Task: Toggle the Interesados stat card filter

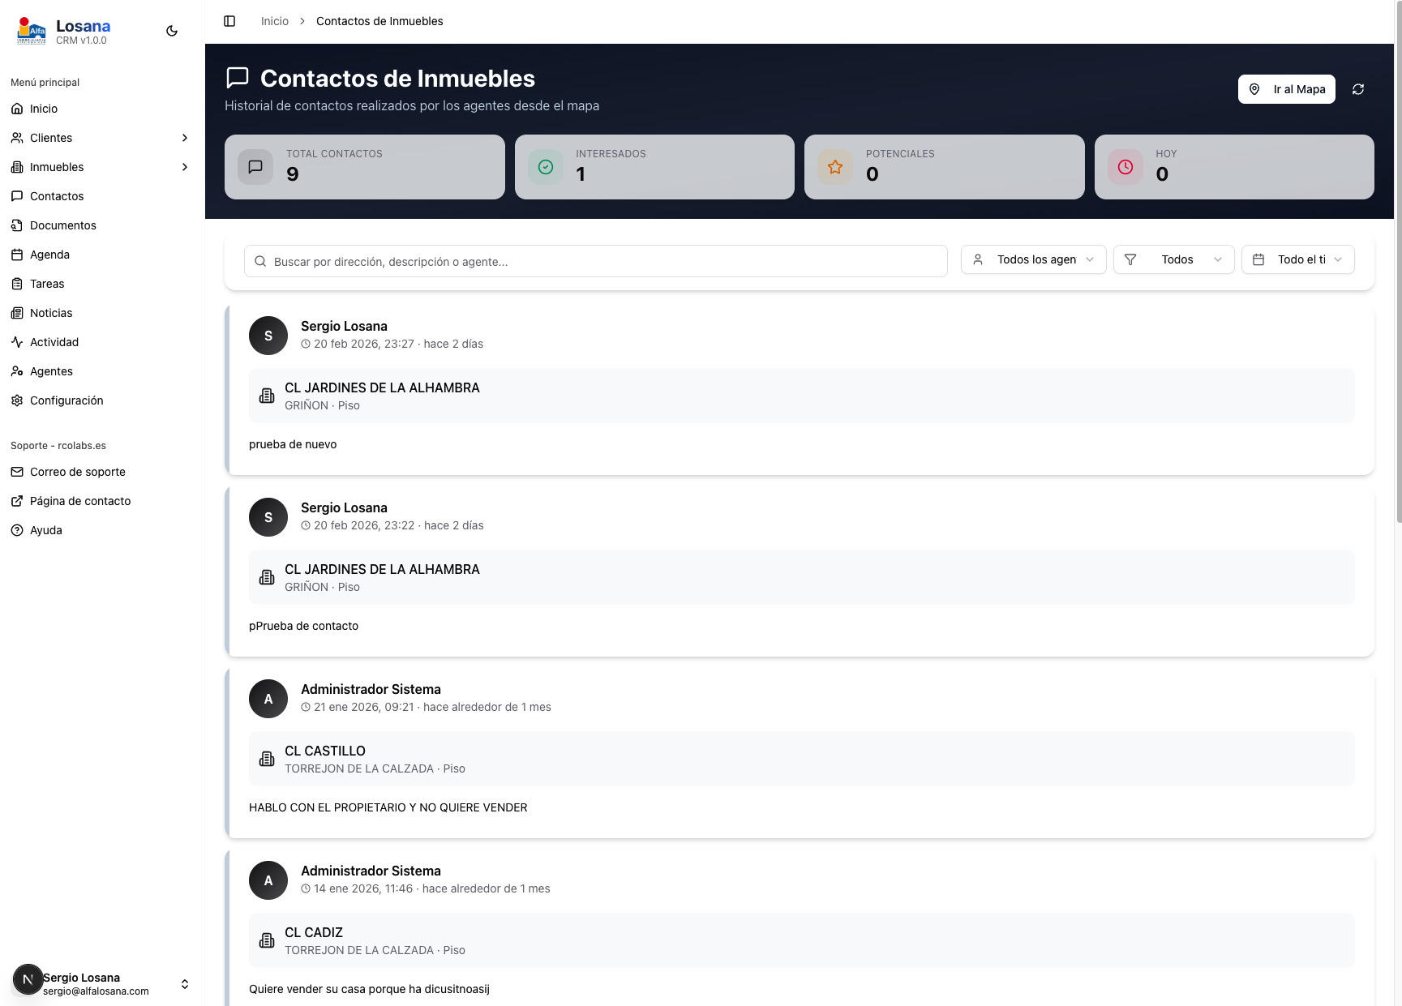Action: (654, 167)
